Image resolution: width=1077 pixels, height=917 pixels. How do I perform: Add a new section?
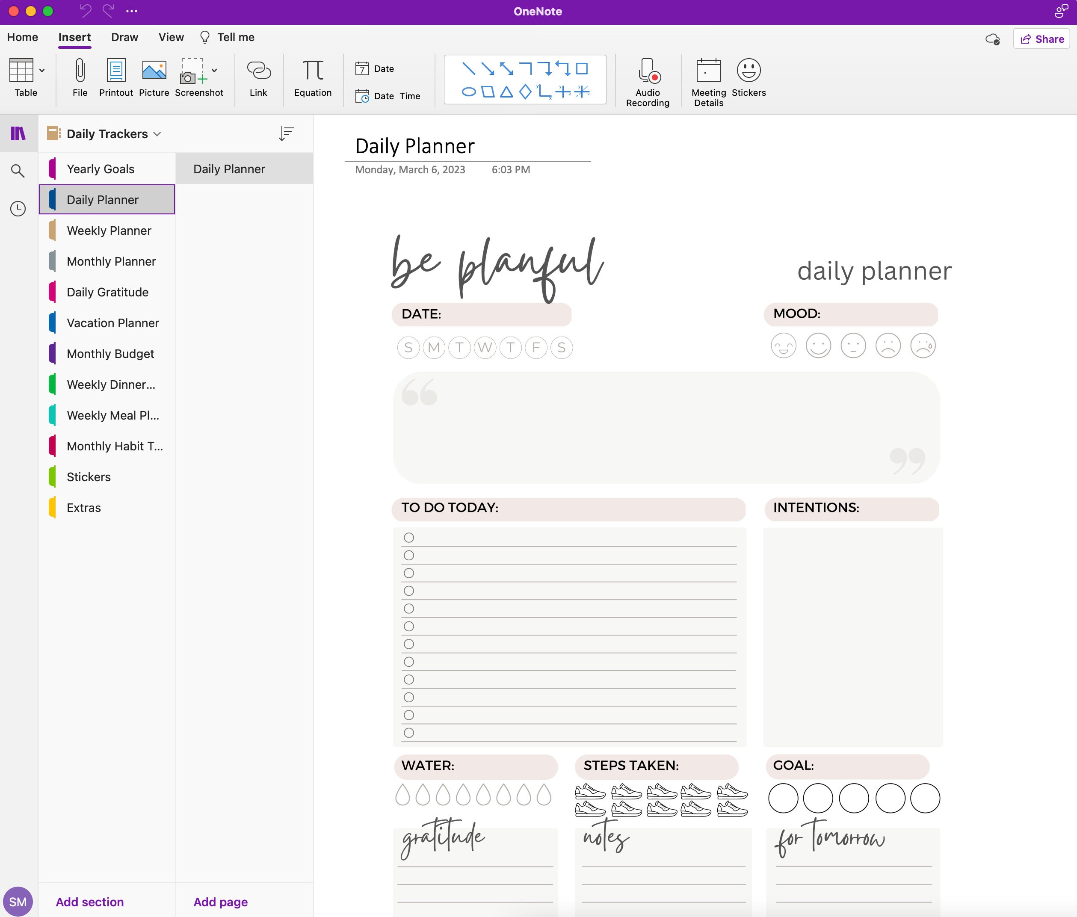(x=89, y=902)
